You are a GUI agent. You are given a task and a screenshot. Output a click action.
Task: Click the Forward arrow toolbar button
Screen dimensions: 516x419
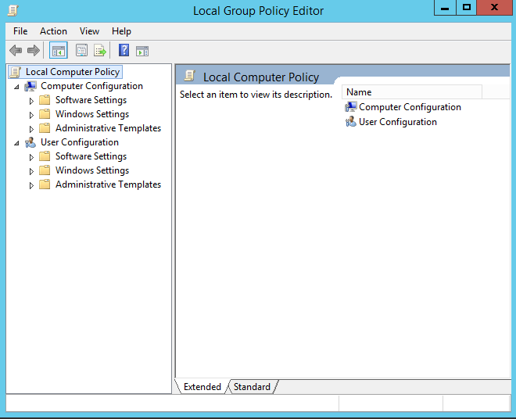click(x=33, y=51)
